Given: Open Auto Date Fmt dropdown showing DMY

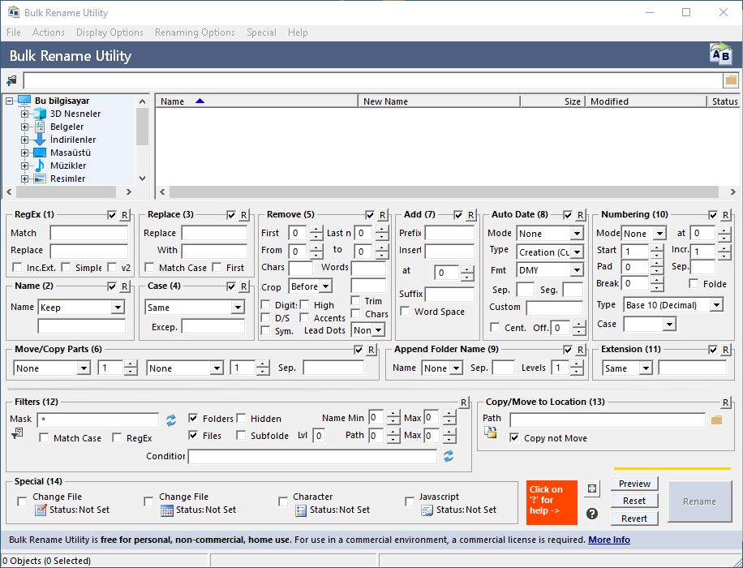Looking at the screenshot, I should click(550, 270).
